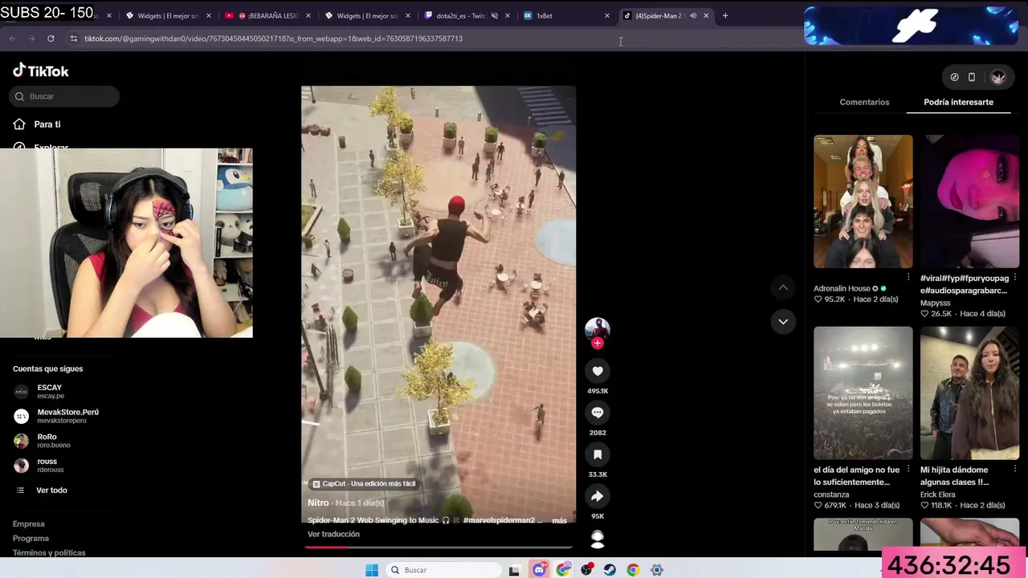Expand the video description with 'más'
This screenshot has width=1028, height=578.
[x=559, y=520]
